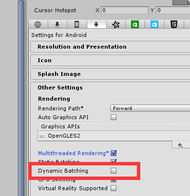Enable Virtual Reality Supported checkbox
Viewport: 190px width, 196px height.
coord(114,188)
